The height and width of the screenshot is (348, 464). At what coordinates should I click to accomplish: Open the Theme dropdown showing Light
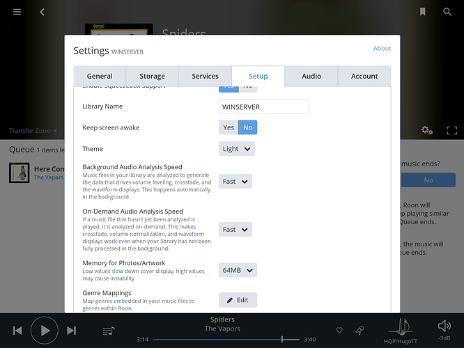237,149
